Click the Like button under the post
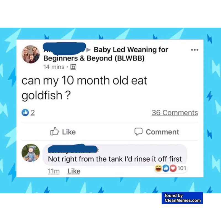Image resolution: width=221 pixels, height=221 pixels. pyautogui.click(x=63, y=132)
